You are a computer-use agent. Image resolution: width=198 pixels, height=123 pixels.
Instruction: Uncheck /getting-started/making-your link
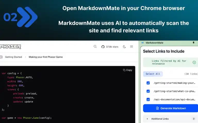148,83
